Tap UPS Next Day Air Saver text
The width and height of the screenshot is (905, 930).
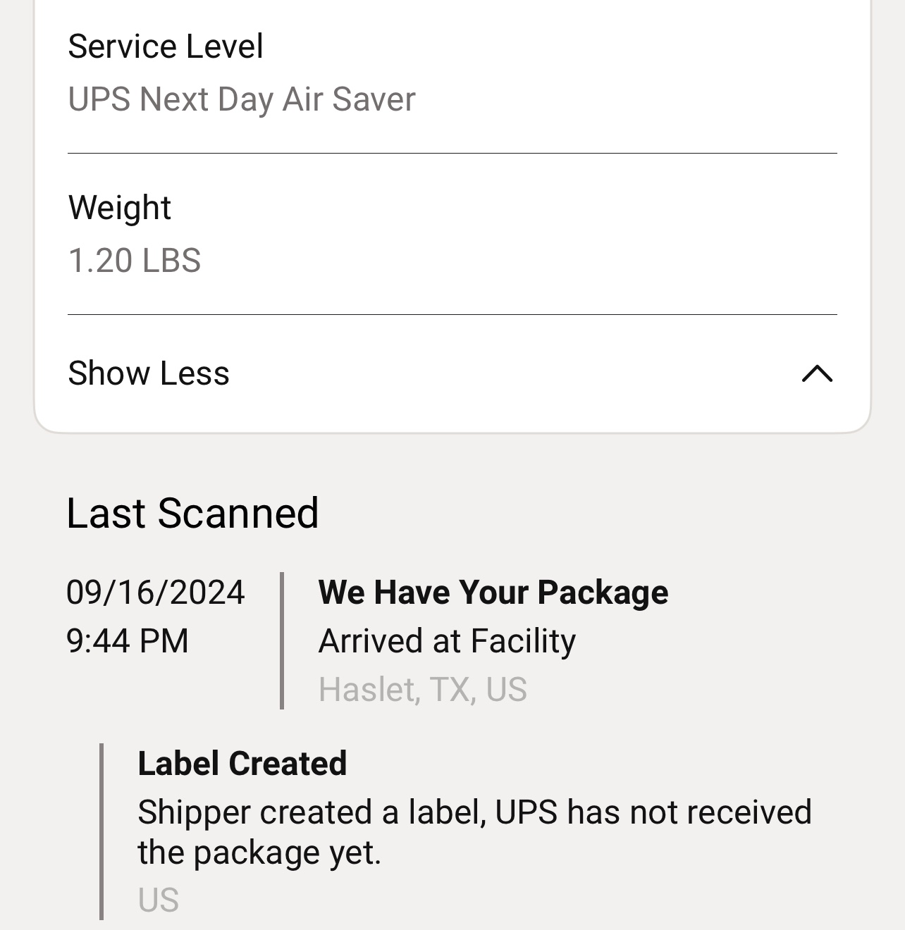pos(242,99)
